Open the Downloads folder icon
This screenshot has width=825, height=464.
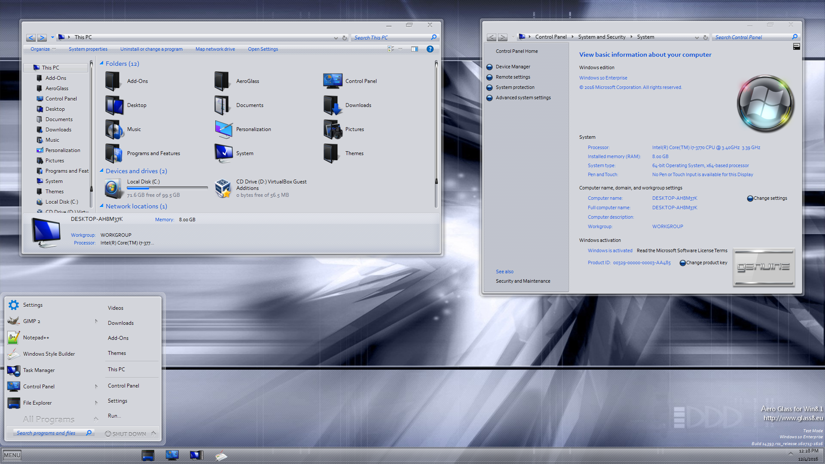[x=333, y=105]
